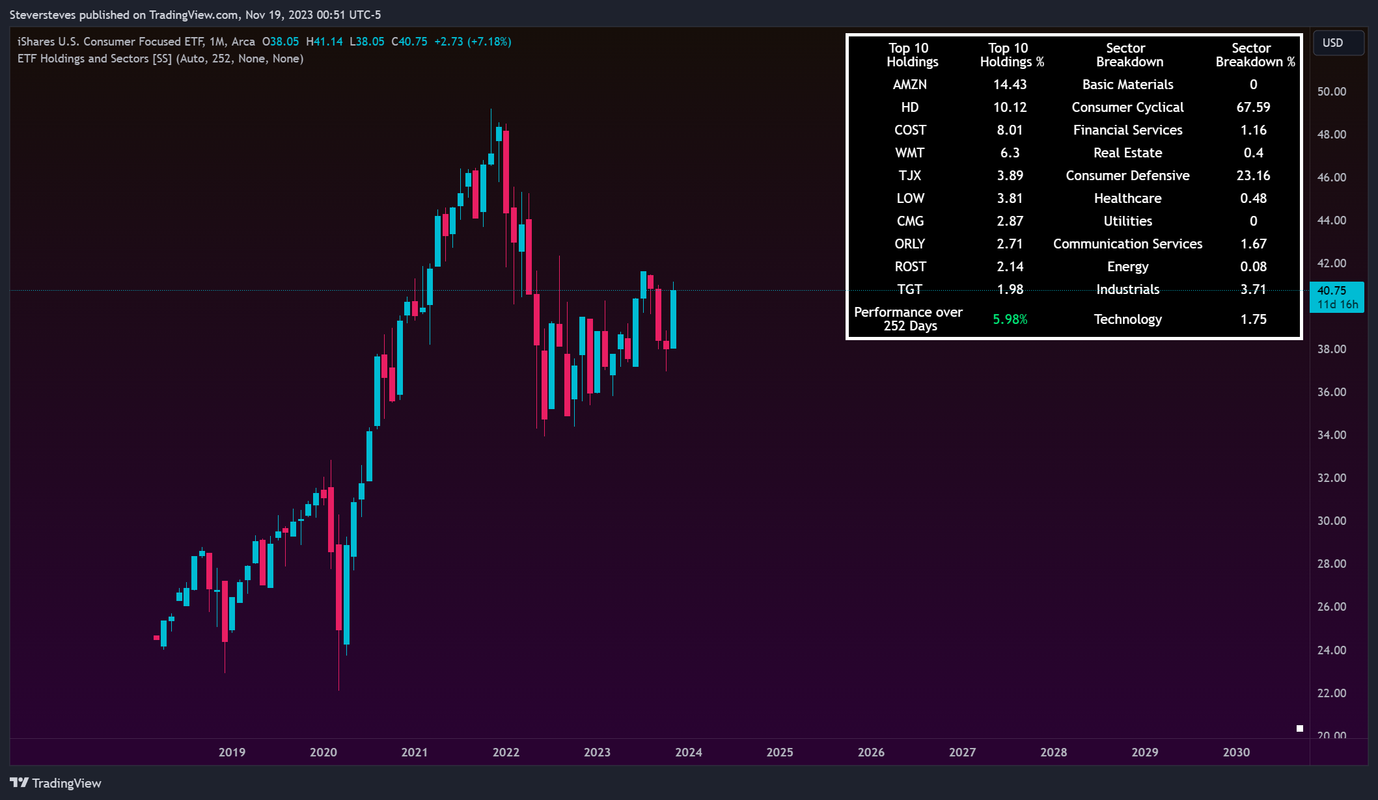Screen dimensions: 1378x800
Task: Click the green 5.98% performance value
Action: click(1010, 319)
